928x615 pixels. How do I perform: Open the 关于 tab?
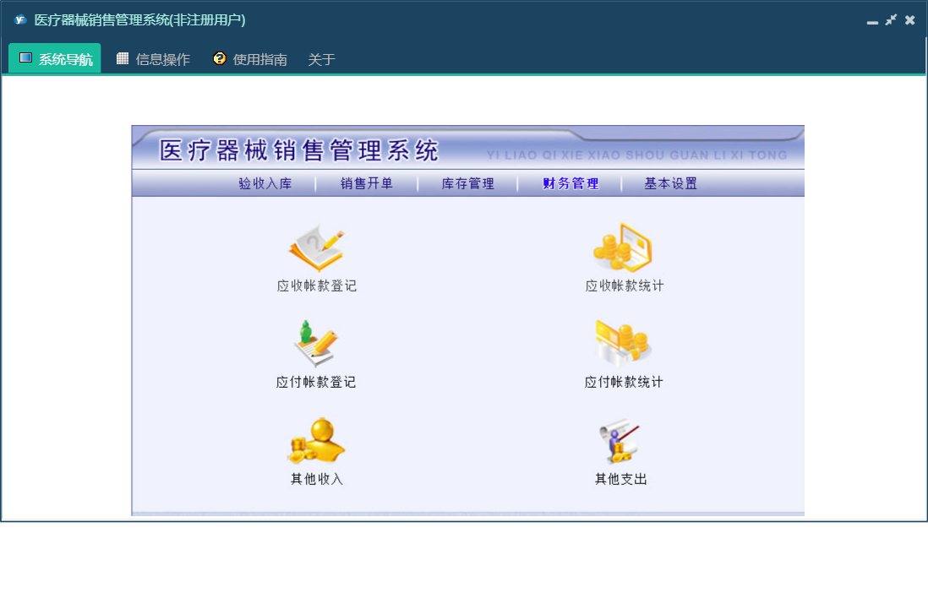(x=321, y=59)
